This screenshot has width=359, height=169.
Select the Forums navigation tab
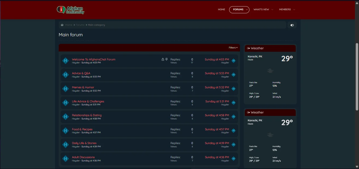pos(238,9)
